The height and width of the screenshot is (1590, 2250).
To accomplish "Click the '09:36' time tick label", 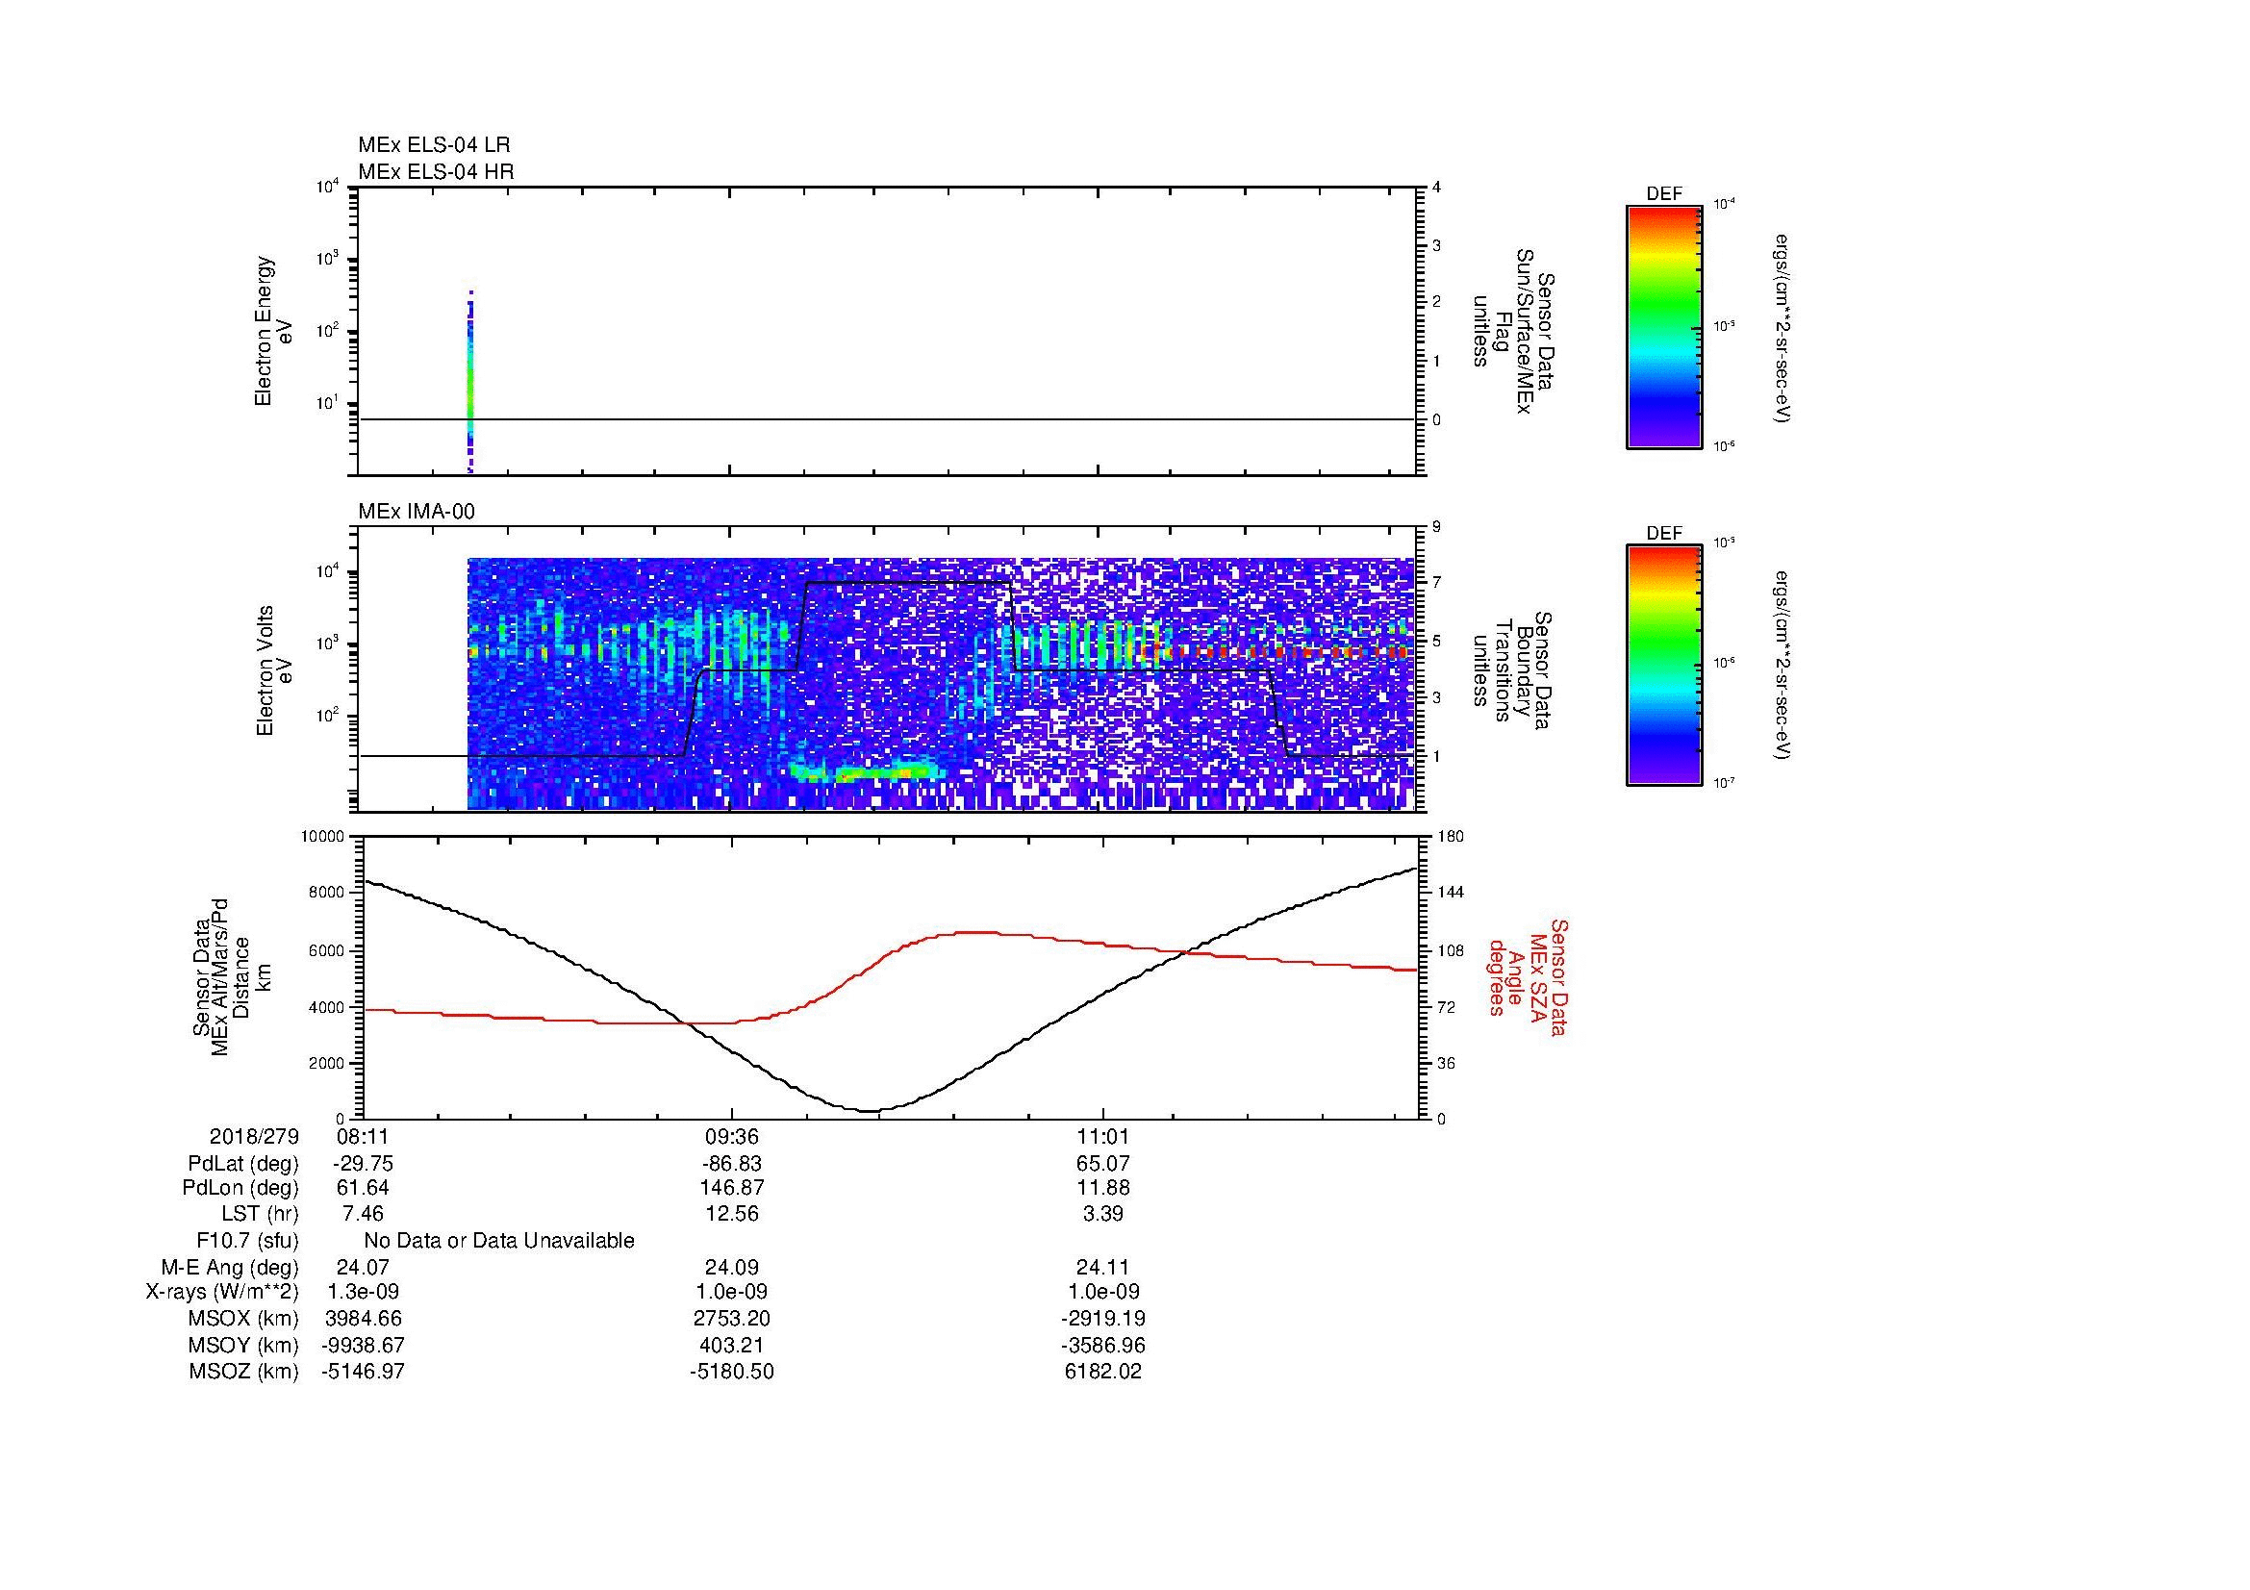I will click(732, 1136).
